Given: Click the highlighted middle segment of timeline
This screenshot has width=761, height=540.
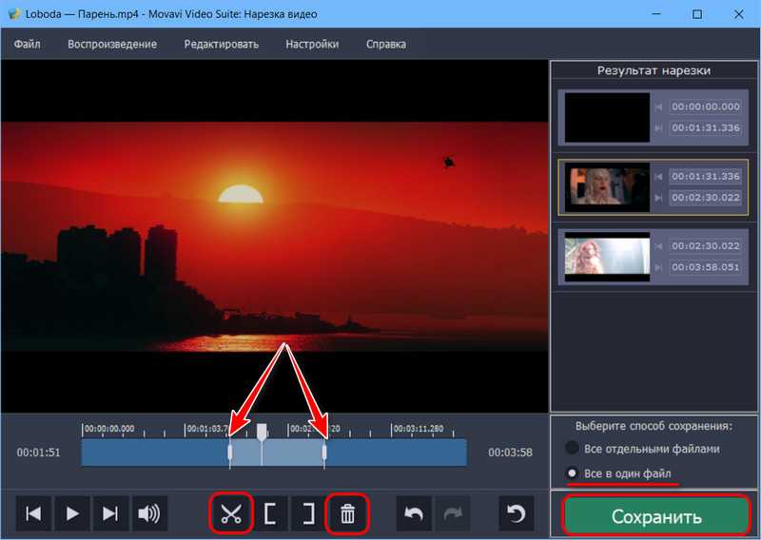Looking at the screenshot, I should click(277, 453).
